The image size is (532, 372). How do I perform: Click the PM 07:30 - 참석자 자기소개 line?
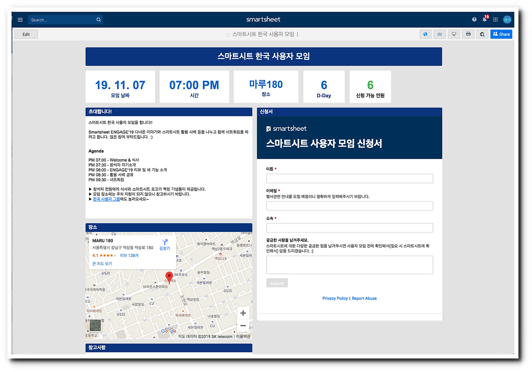pyautogui.click(x=112, y=165)
